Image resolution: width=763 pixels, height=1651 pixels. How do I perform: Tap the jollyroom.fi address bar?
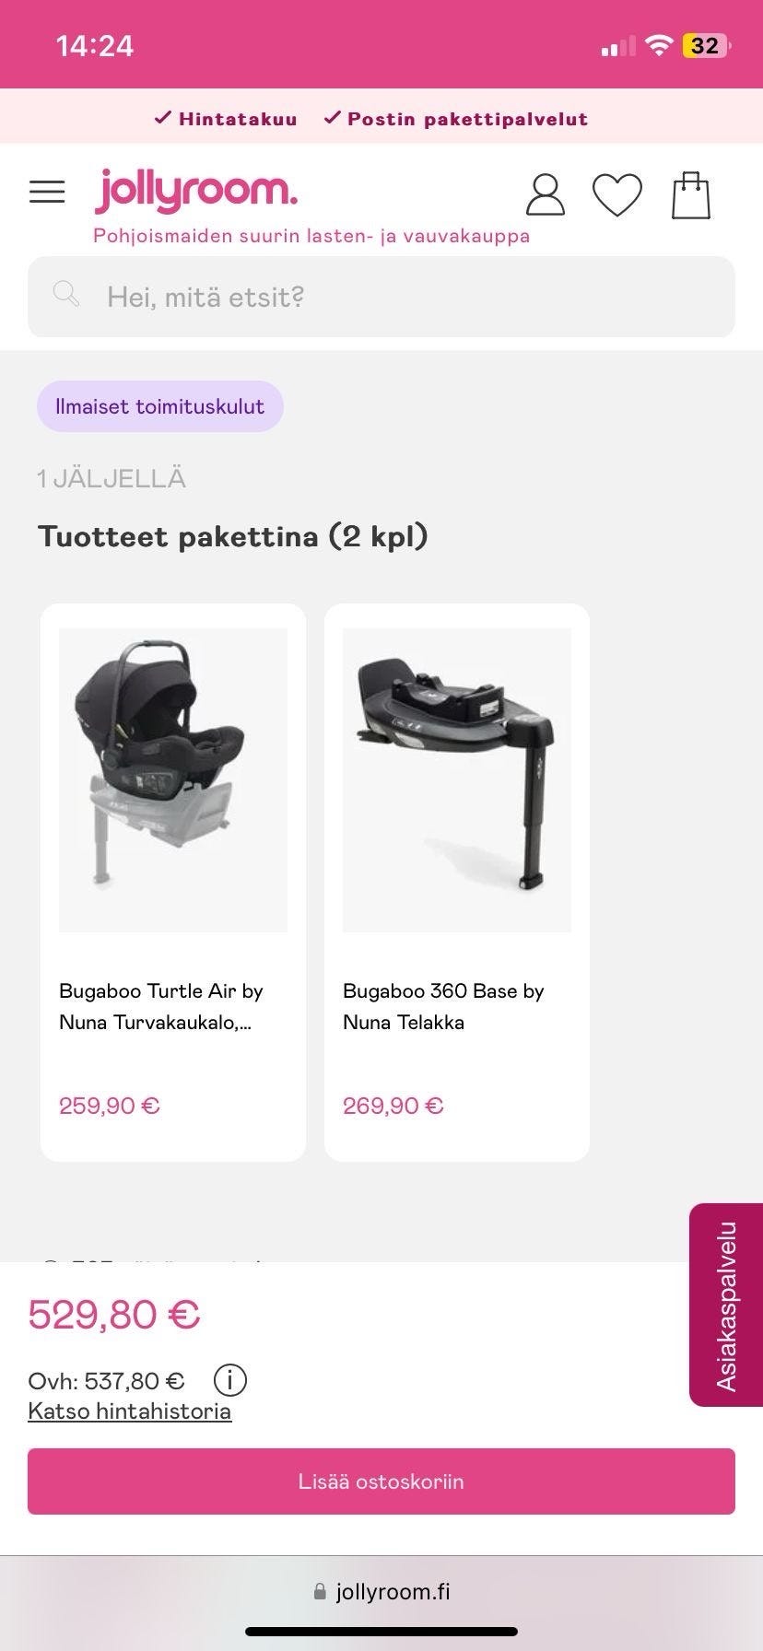click(x=393, y=1591)
